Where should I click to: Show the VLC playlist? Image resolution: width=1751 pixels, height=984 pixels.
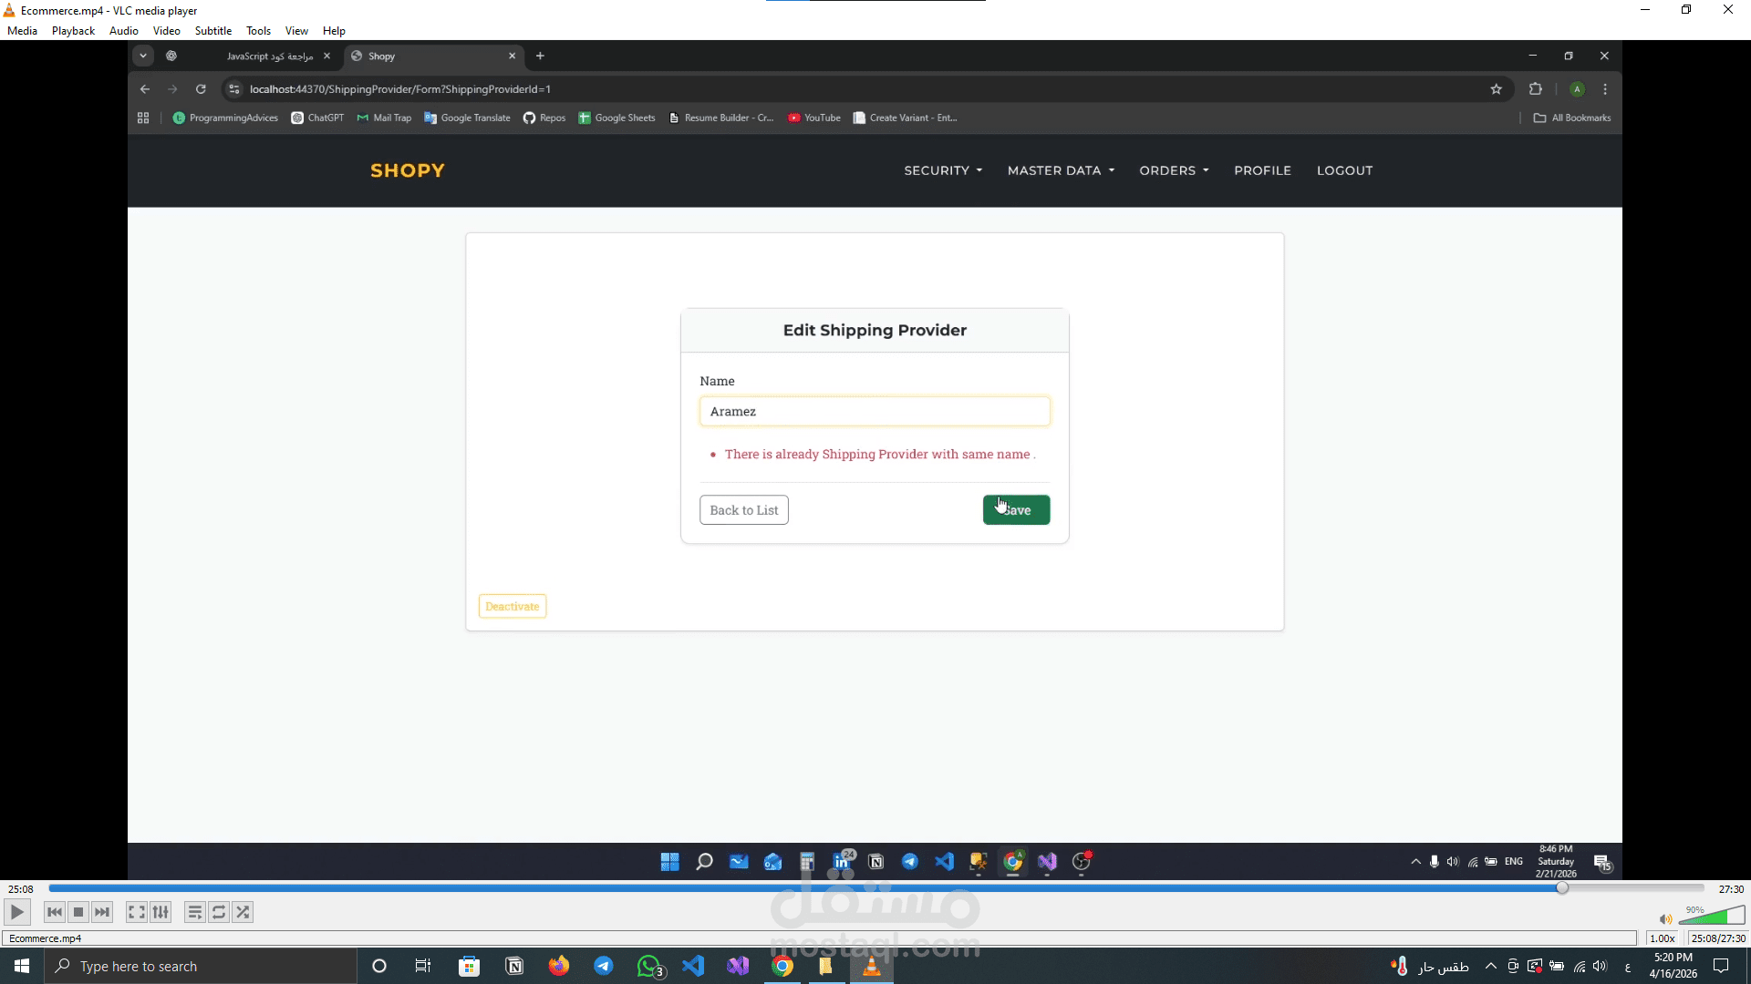(194, 912)
